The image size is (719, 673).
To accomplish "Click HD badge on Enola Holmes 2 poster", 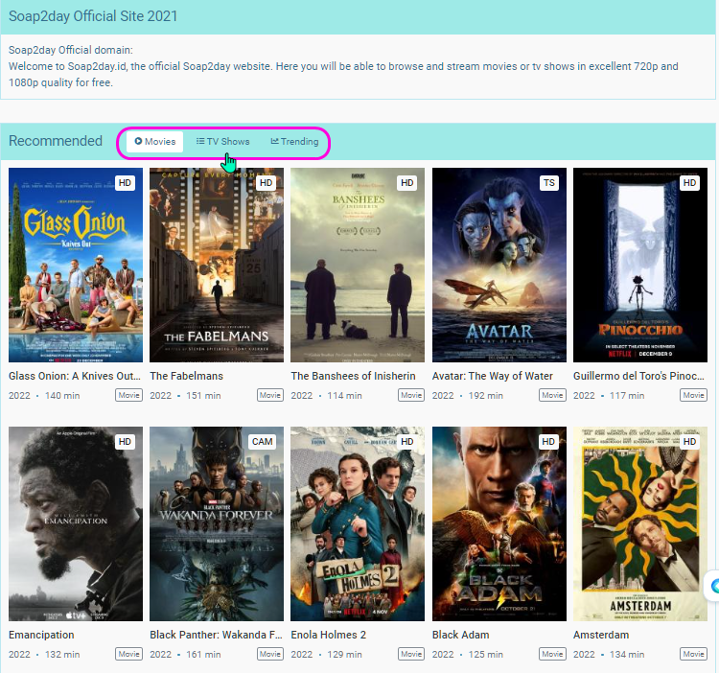I will [407, 442].
